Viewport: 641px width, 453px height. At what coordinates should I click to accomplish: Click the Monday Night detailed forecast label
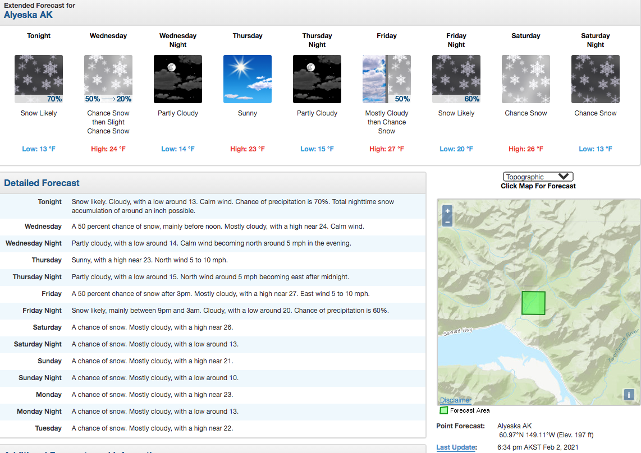pos(39,412)
